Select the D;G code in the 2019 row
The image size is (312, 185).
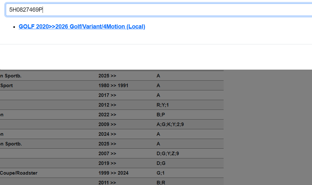[161, 163]
